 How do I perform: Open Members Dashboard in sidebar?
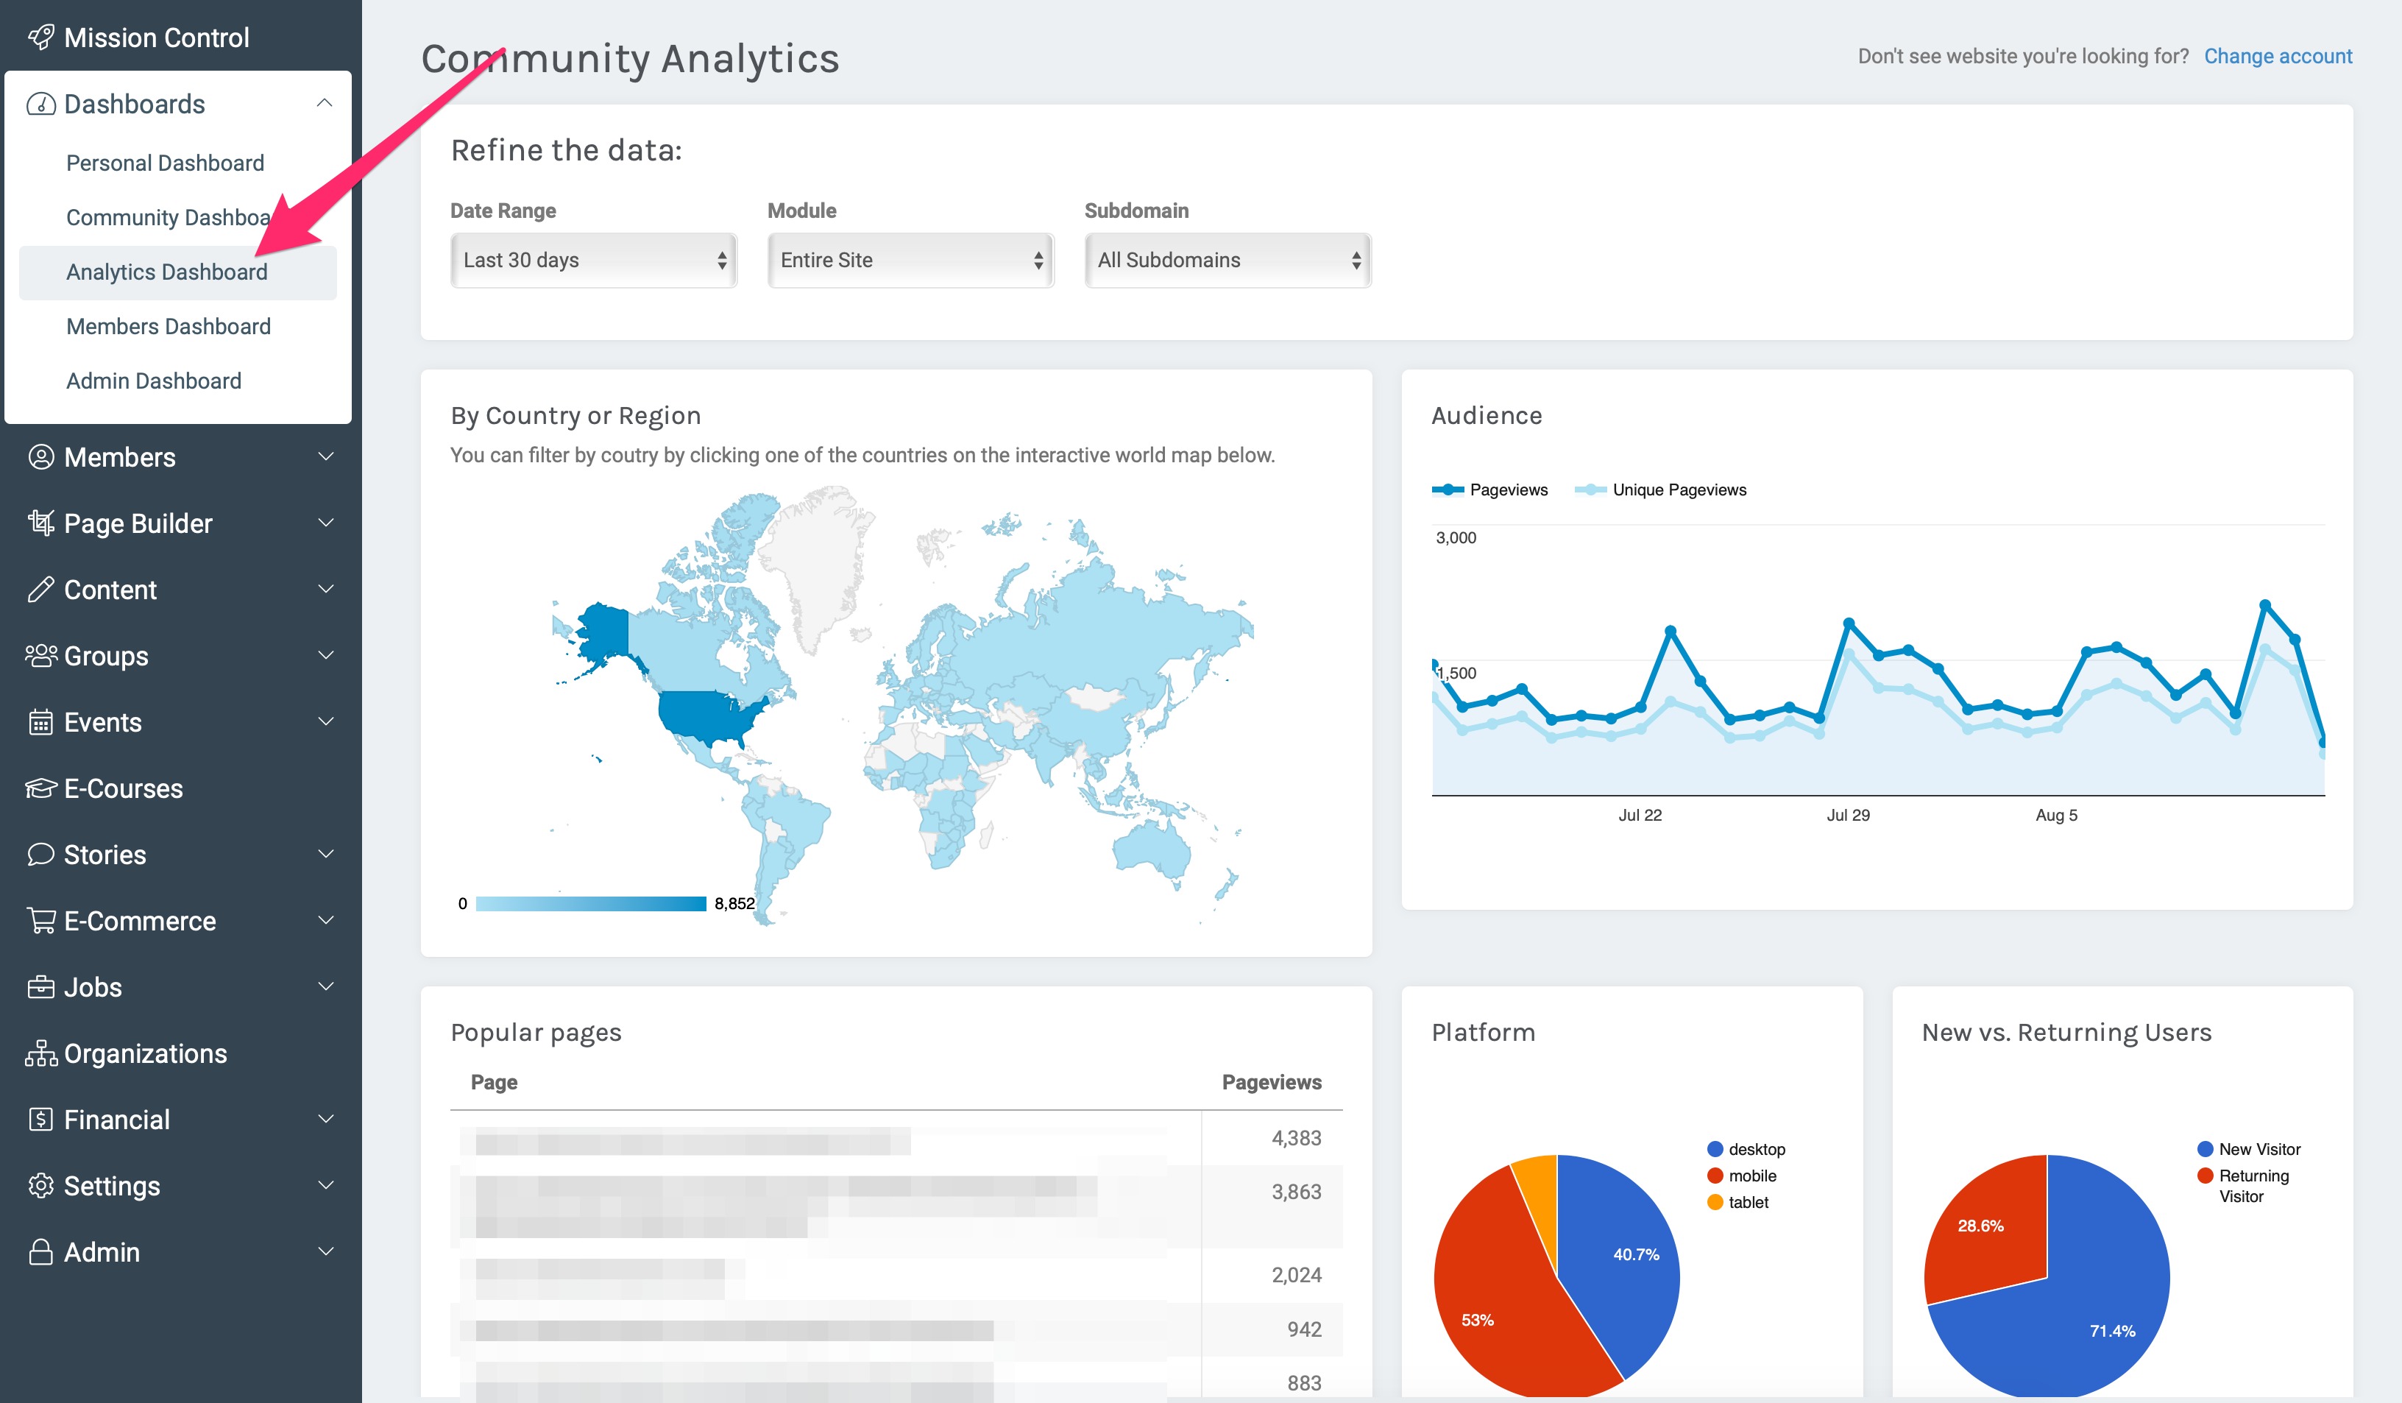tap(169, 326)
